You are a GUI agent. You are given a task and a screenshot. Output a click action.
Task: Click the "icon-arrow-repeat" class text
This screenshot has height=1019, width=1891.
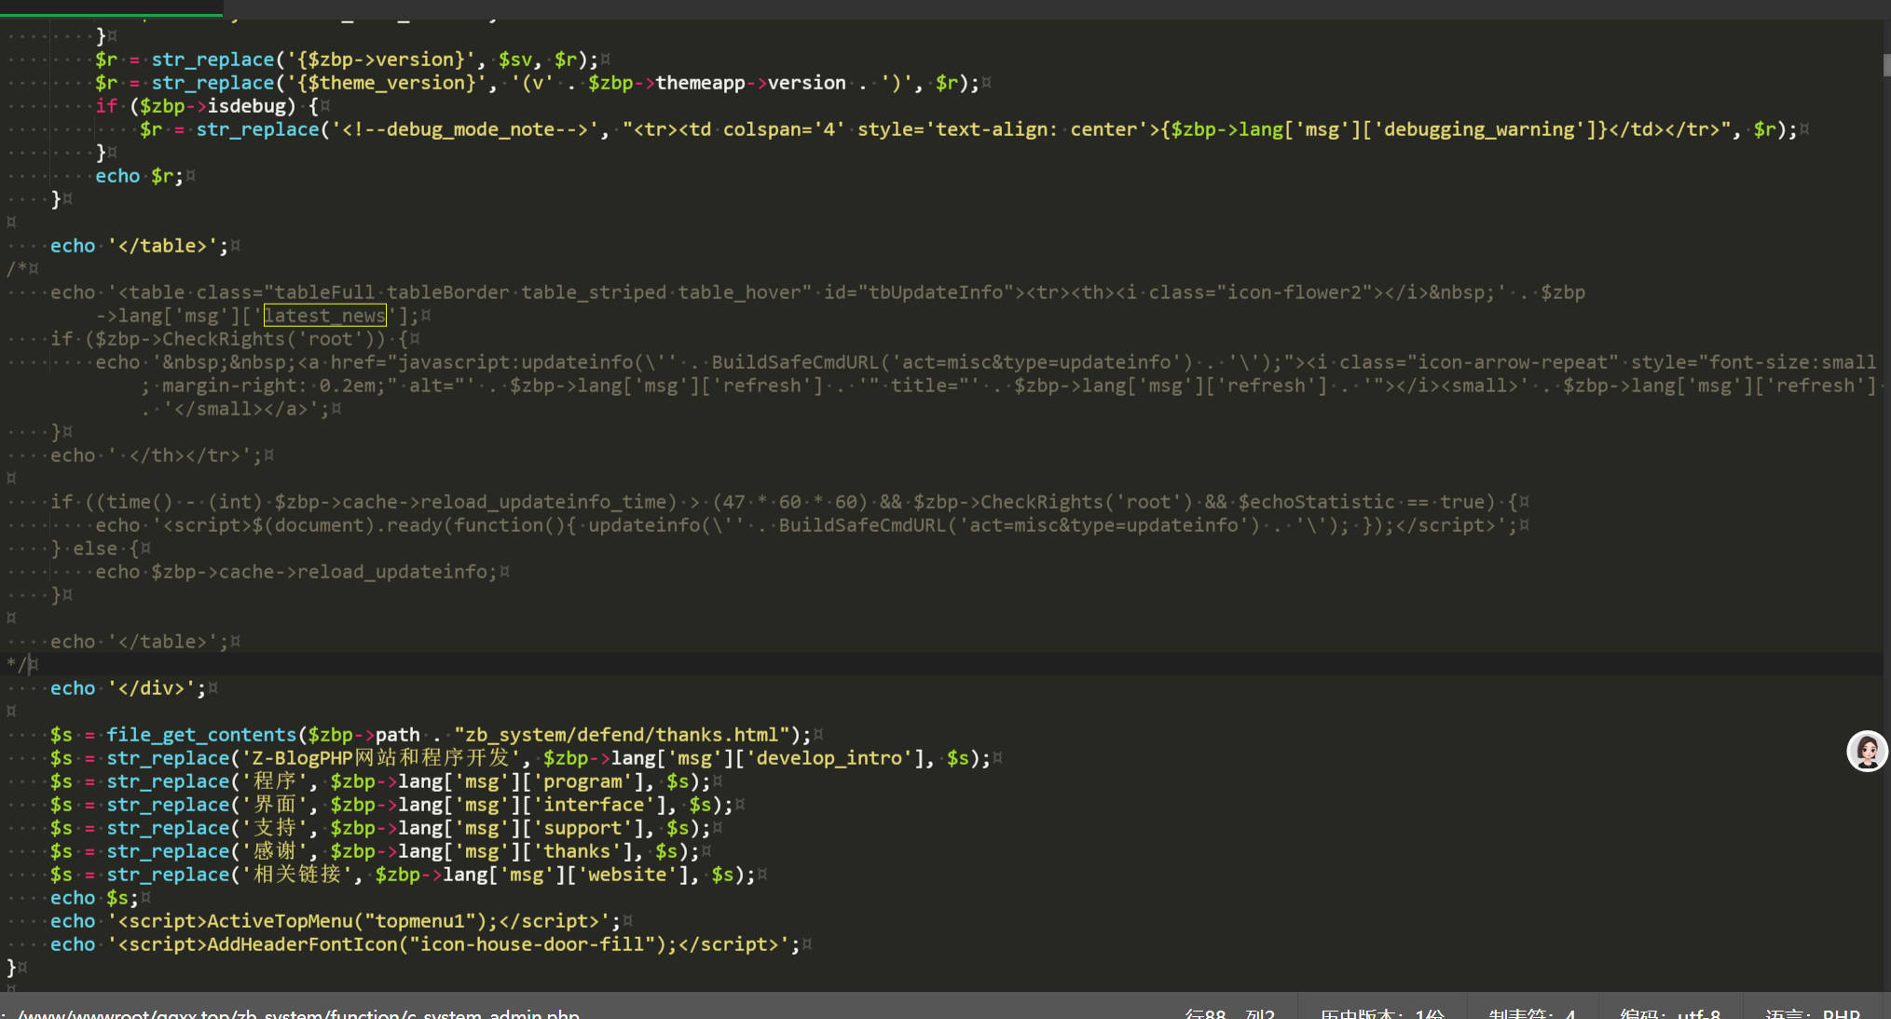1519,362
